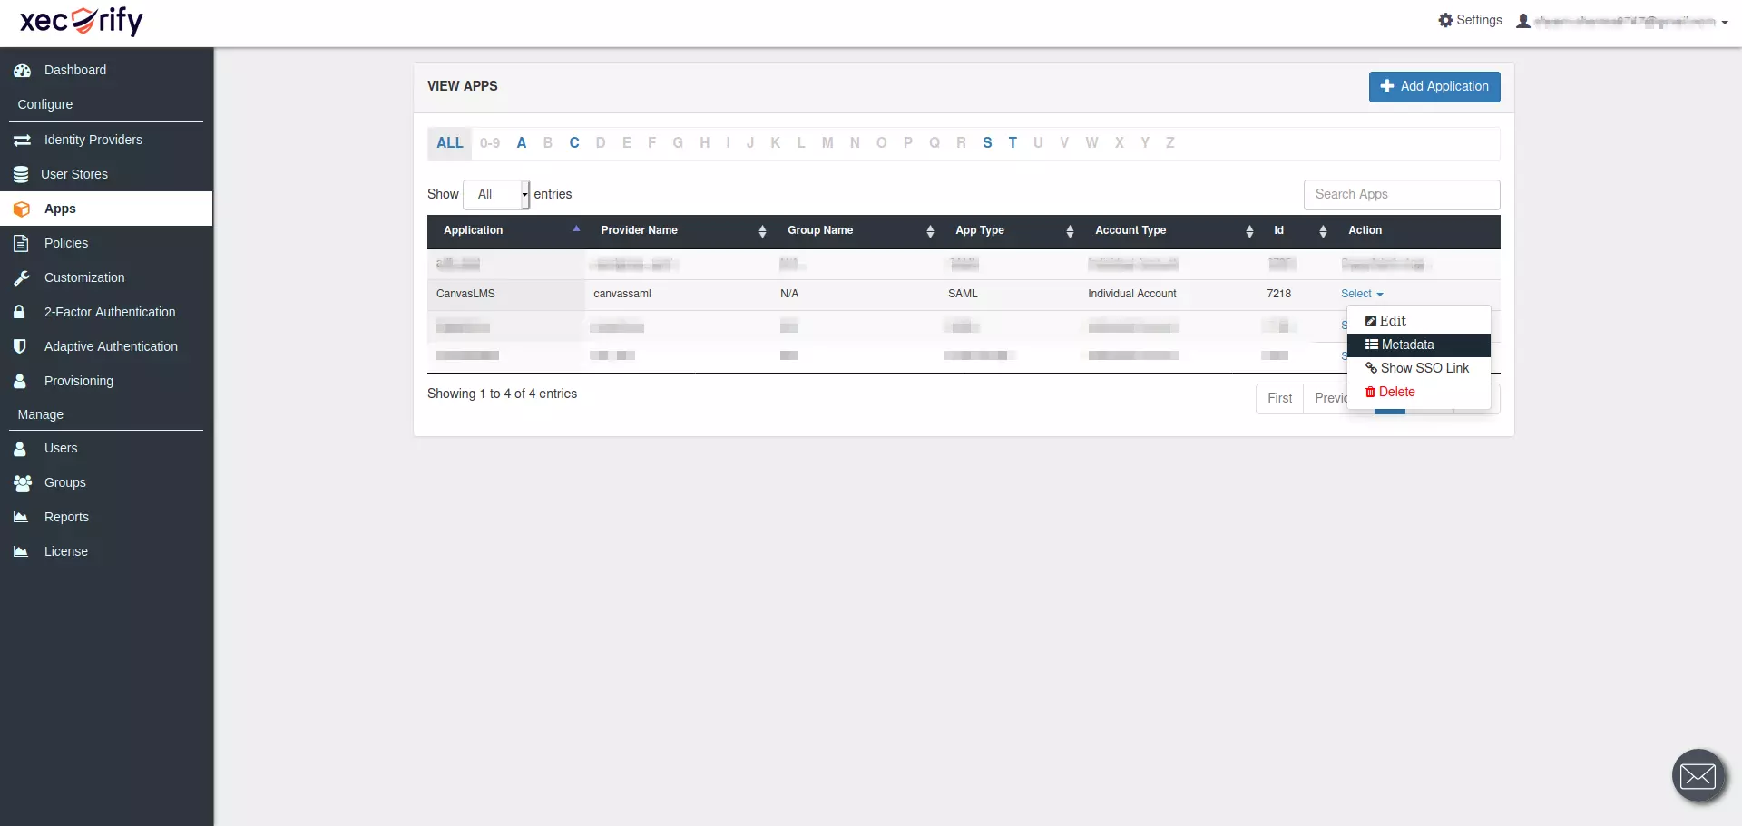
Task: Click the Policies sidebar icon
Action: click(22, 243)
